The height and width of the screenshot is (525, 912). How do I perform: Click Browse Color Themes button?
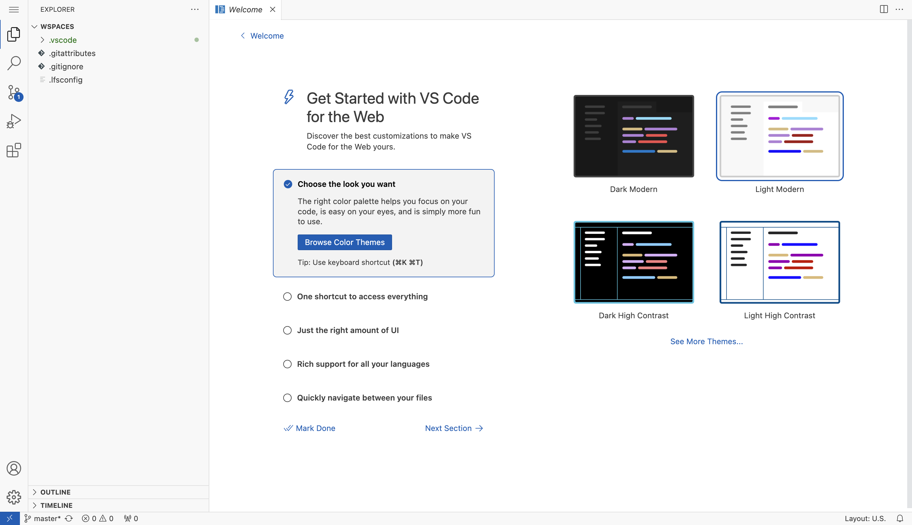coord(344,242)
